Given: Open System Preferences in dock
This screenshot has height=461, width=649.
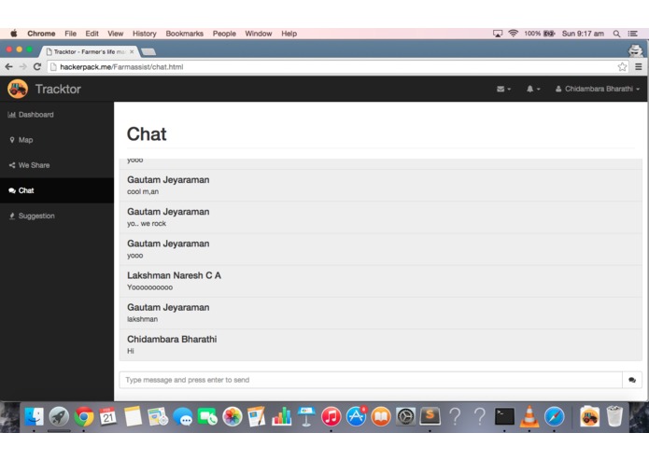Looking at the screenshot, I should coord(405,416).
